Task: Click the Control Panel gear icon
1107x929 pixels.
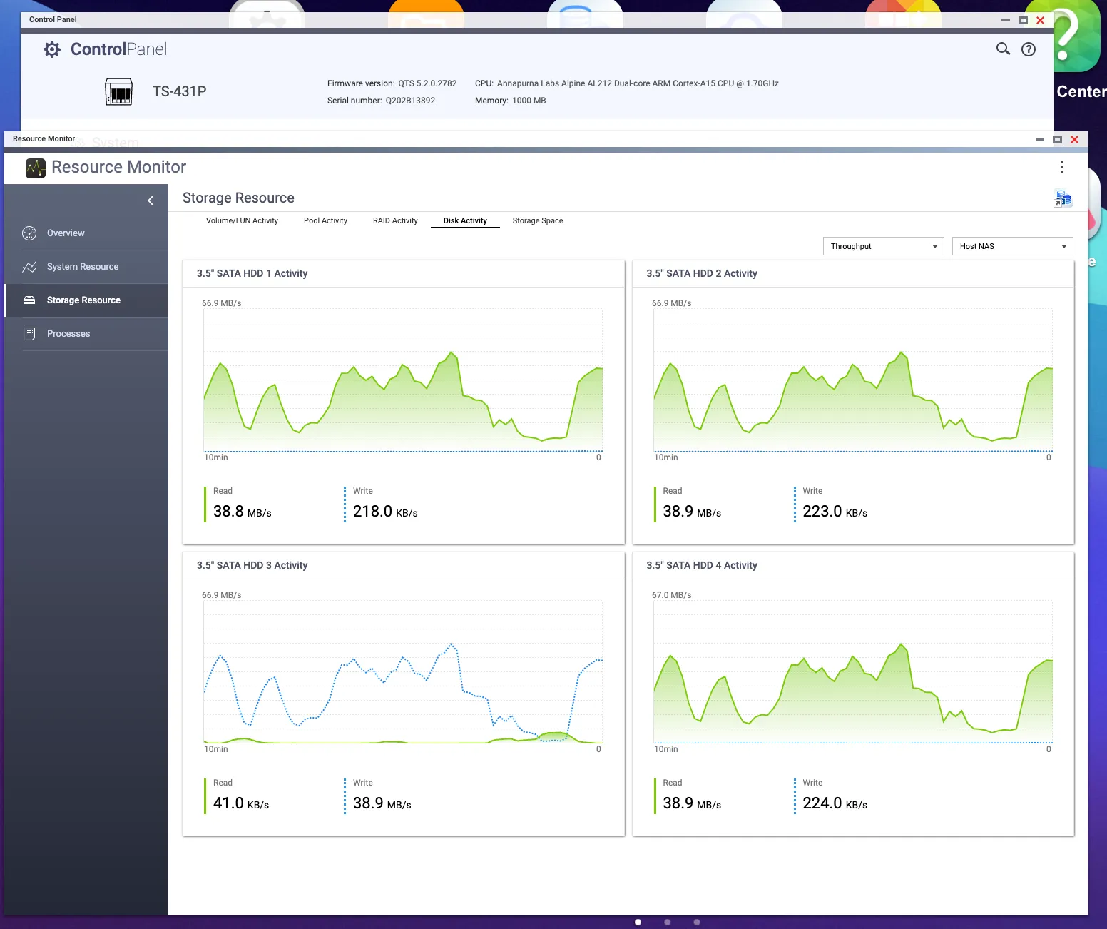Action: pyautogui.click(x=52, y=49)
